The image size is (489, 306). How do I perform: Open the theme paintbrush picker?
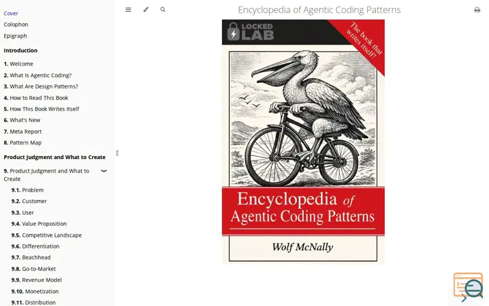(145, 10)
